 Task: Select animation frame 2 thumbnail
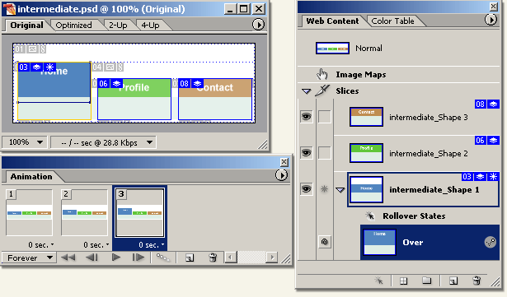point(84,212)
